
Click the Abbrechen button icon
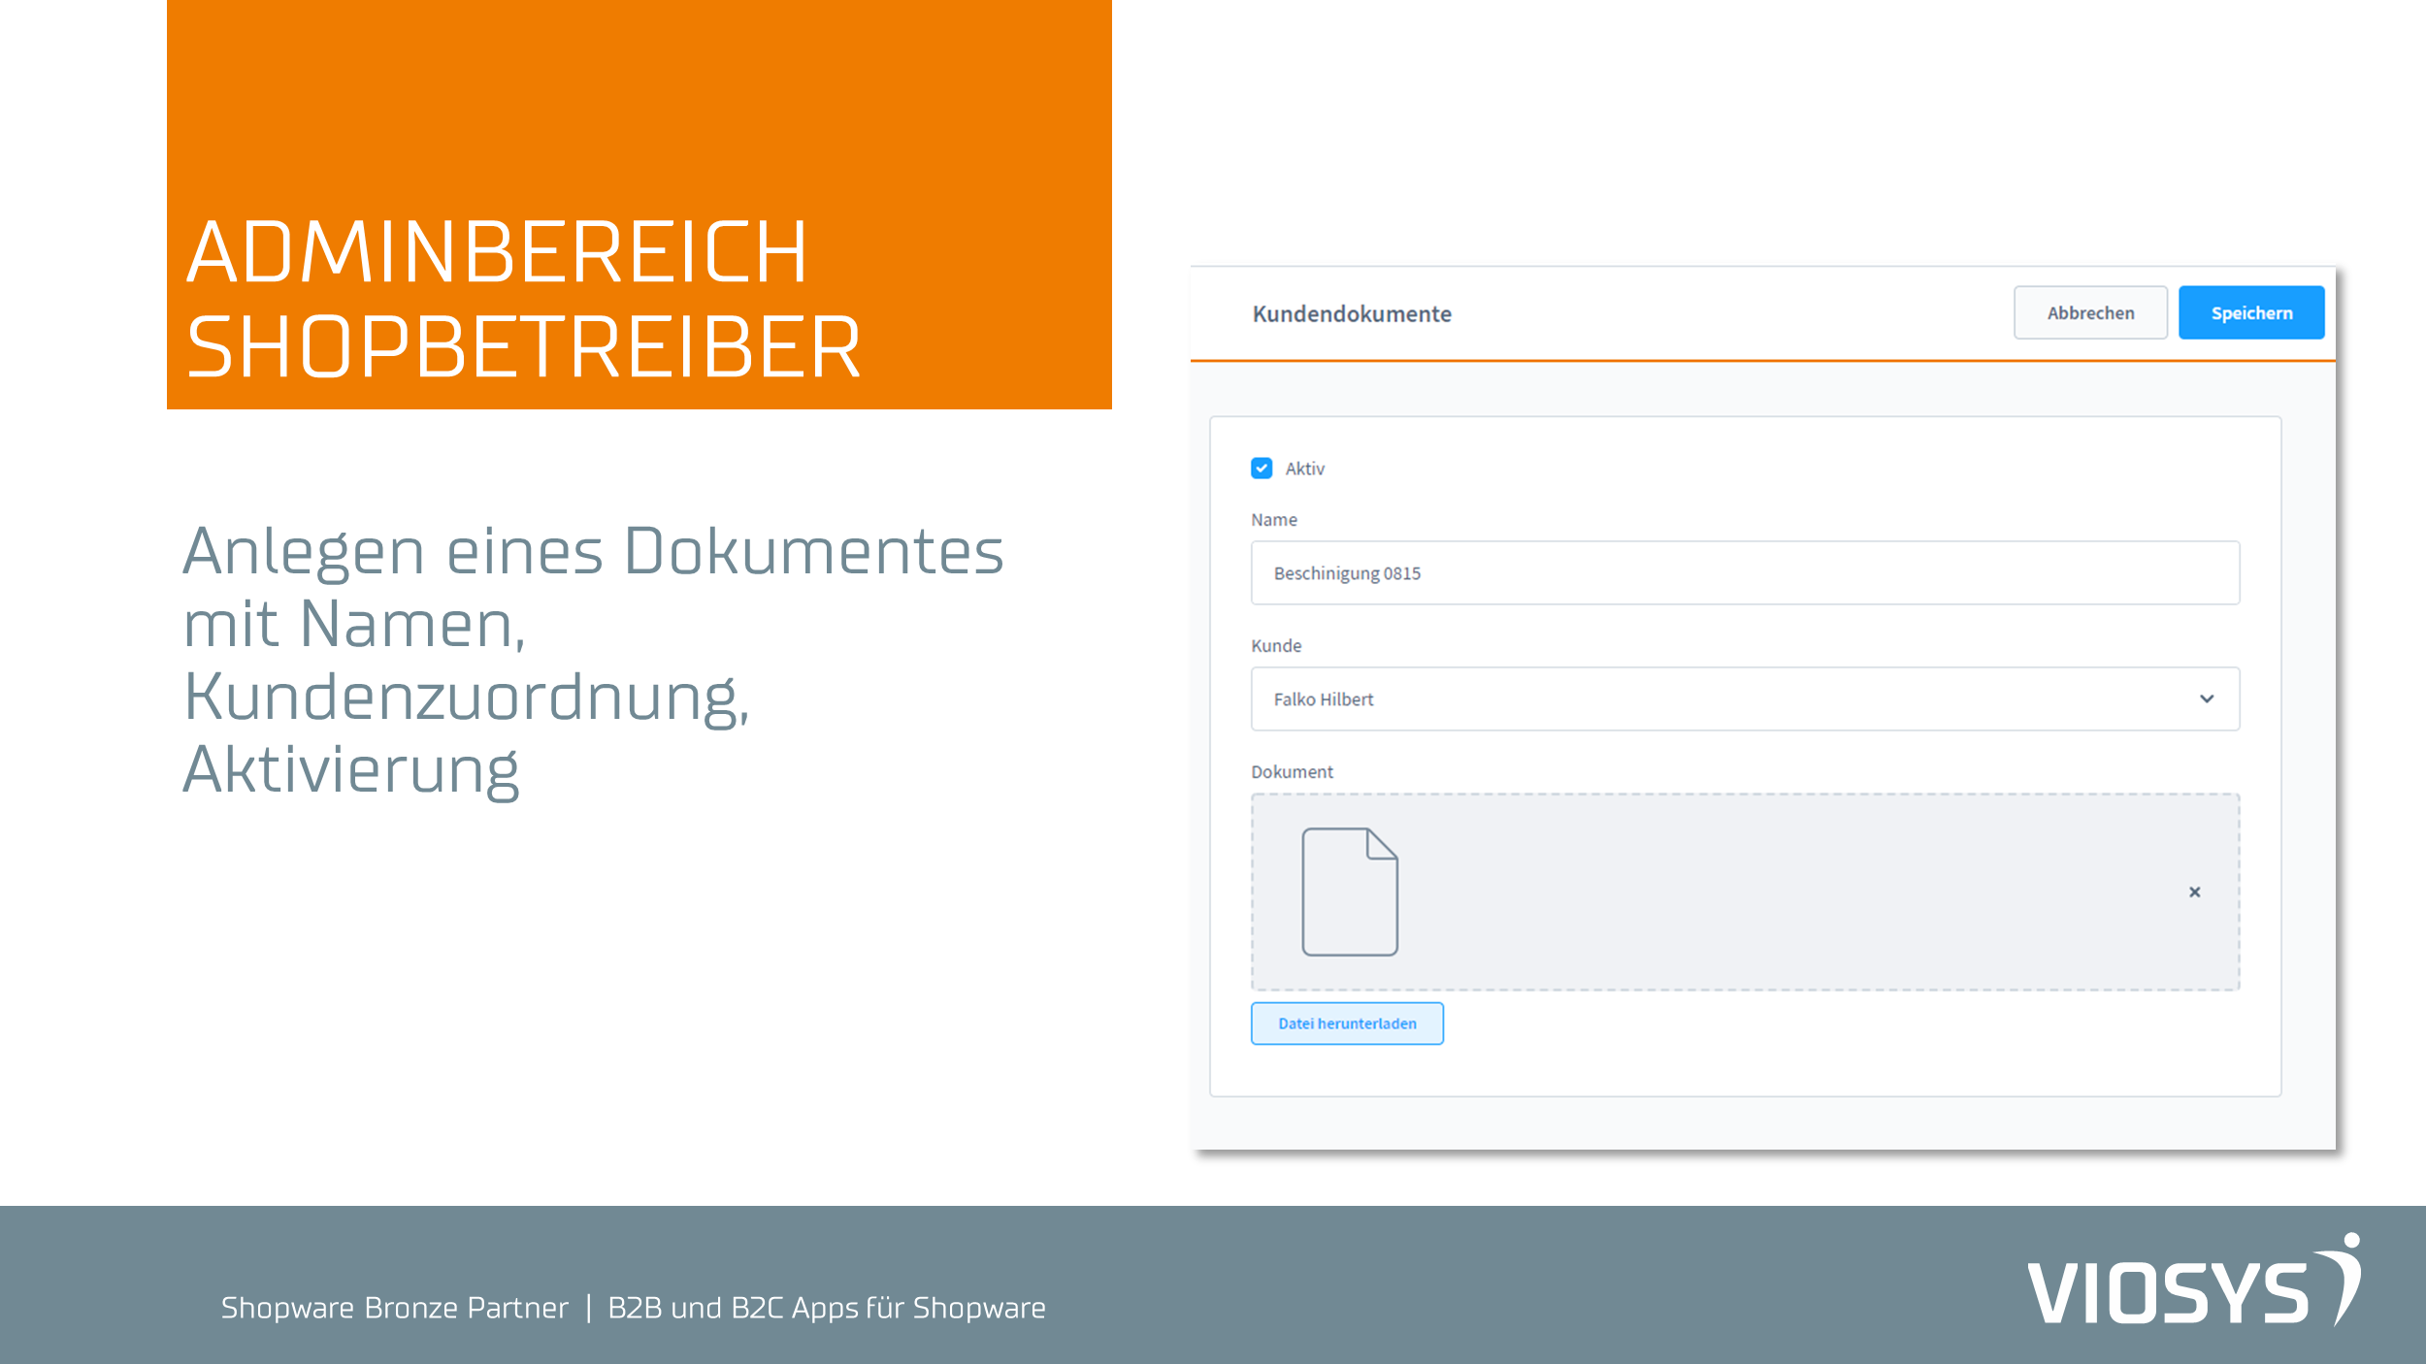coord(2087,313)
